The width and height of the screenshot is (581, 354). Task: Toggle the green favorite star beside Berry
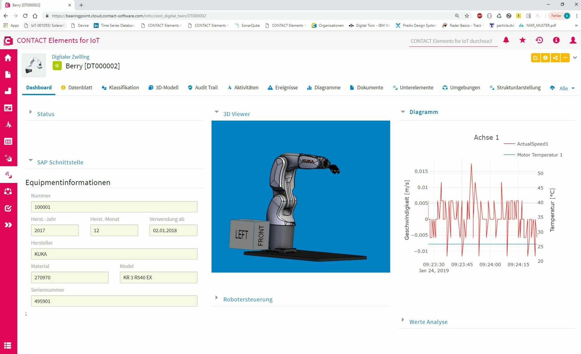click(57, 66)
